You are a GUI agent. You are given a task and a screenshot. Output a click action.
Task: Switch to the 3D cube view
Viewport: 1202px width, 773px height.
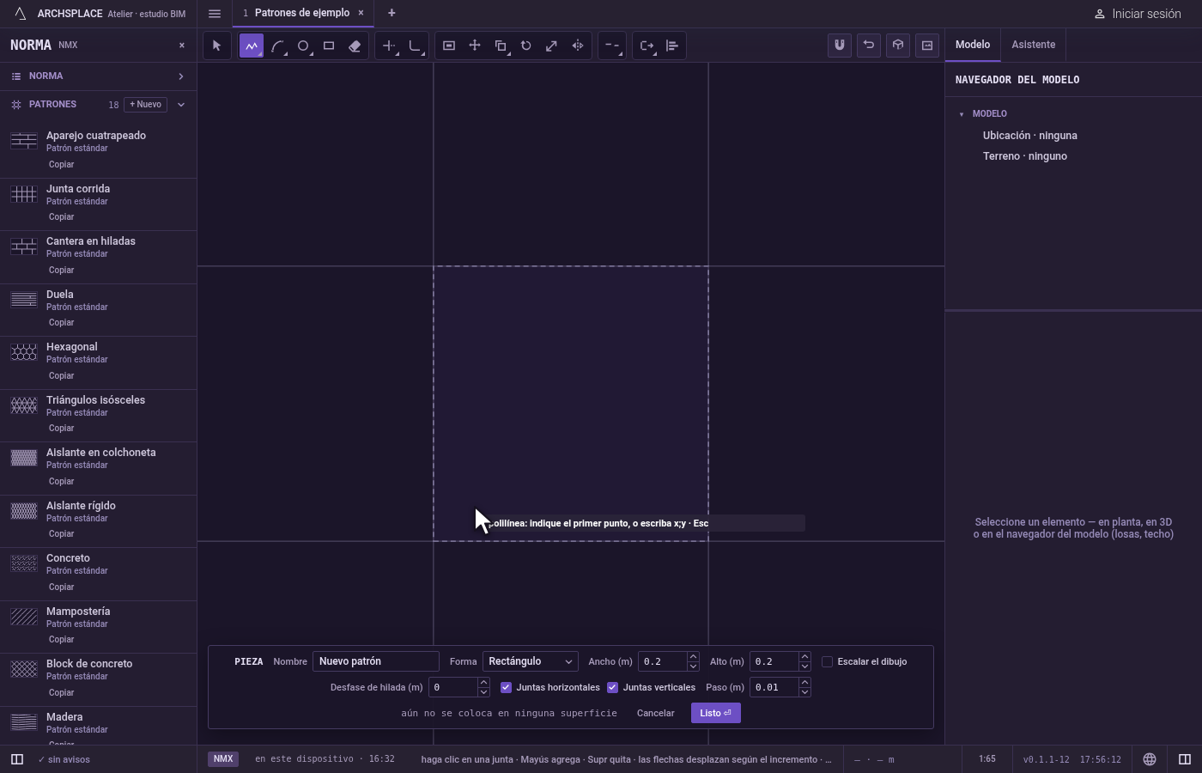[898, 46]
